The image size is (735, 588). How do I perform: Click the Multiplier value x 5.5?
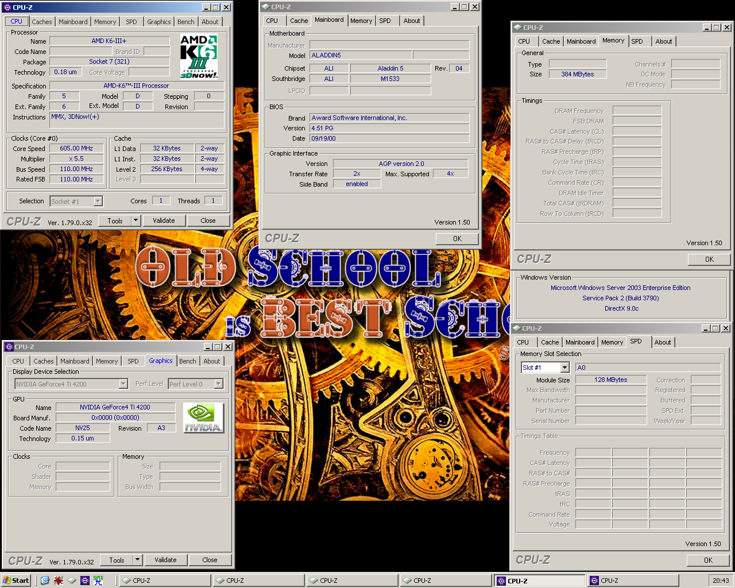pyautogui.click(x=77, y=158)
